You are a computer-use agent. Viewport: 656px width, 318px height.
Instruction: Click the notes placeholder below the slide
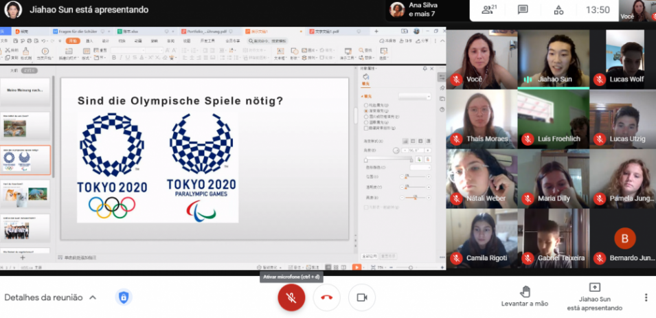[80, 258]
